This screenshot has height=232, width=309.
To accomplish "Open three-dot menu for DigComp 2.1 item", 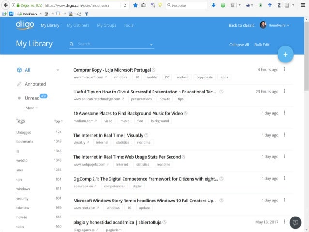I will (x=284, y=178).
